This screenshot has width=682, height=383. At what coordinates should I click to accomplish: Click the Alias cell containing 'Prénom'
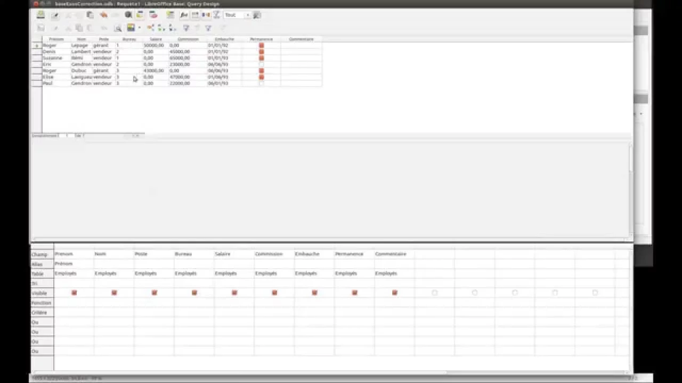click(74, 264)
